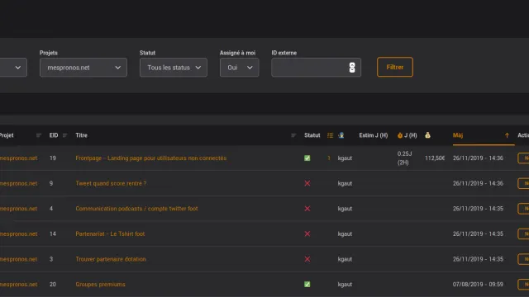Click the action button in Groupes premiums row
This screenshot has height=297, width=529.
(523, 284)
